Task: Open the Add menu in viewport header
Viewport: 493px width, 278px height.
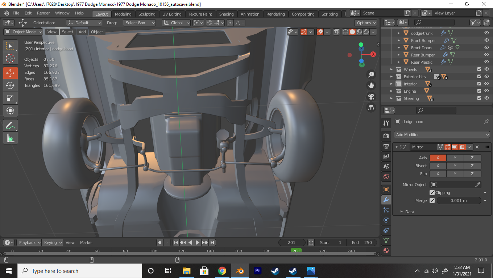Action: coord(82,32)
